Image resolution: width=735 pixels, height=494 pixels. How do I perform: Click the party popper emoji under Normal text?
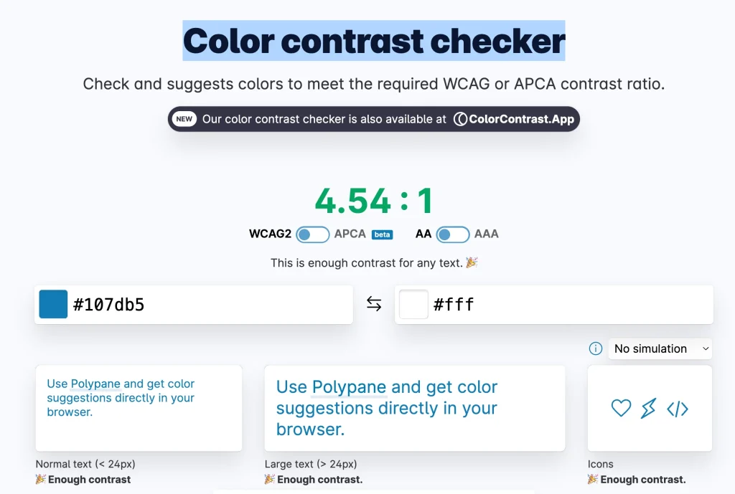(39, 479)
